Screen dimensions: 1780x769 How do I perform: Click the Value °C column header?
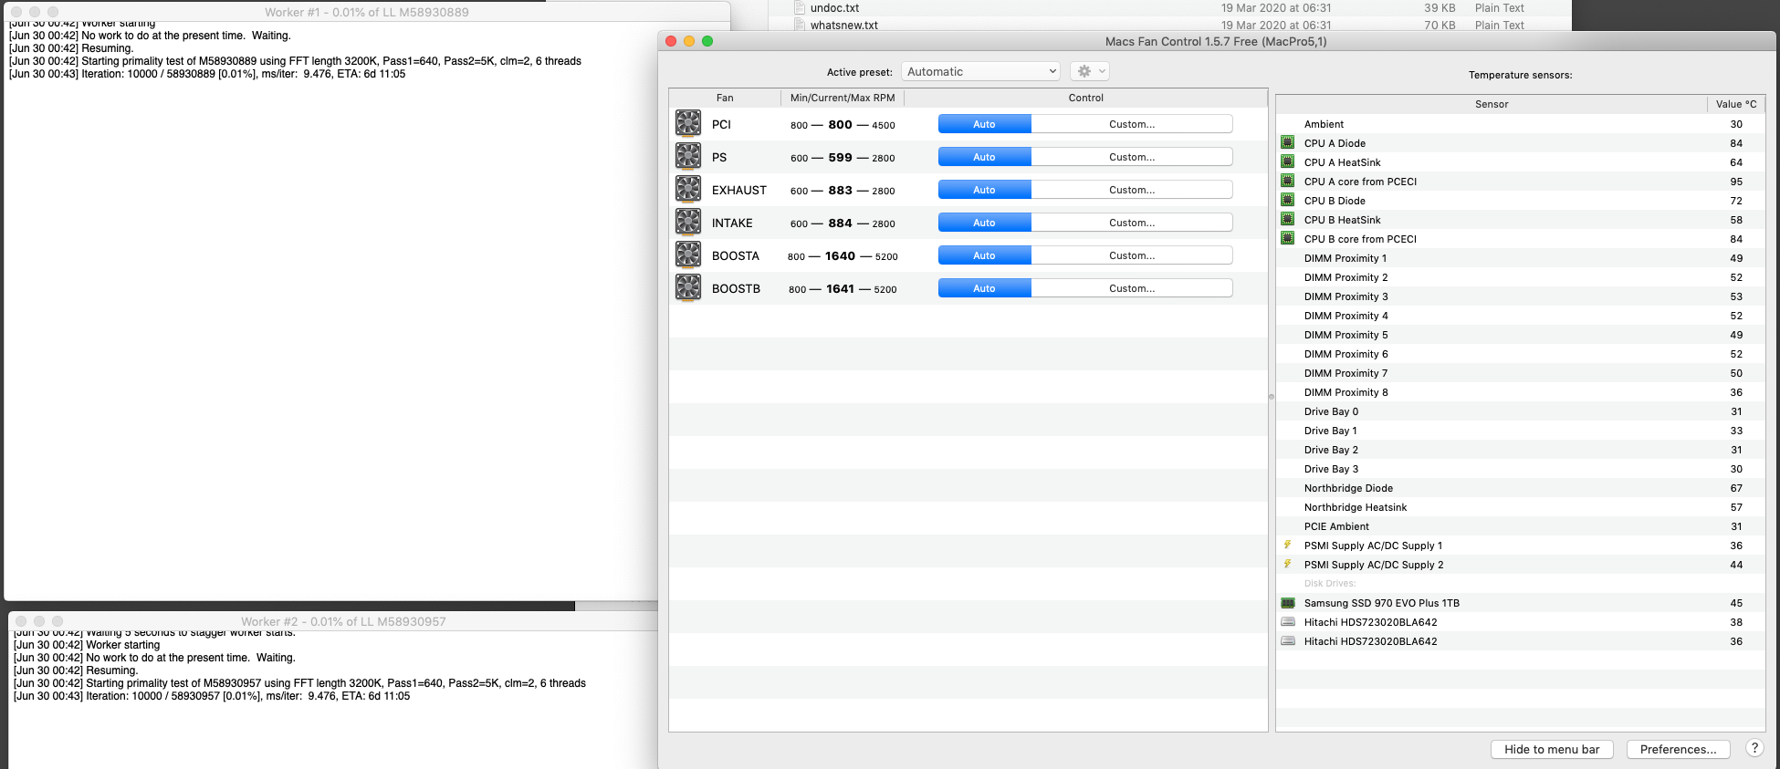(x=1736, y=104)
